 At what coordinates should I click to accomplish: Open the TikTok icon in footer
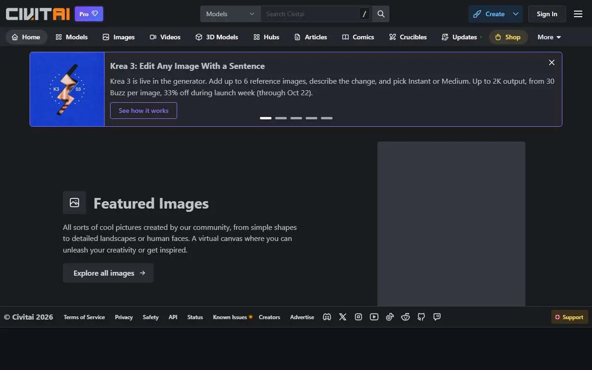(x=390, y=317)
